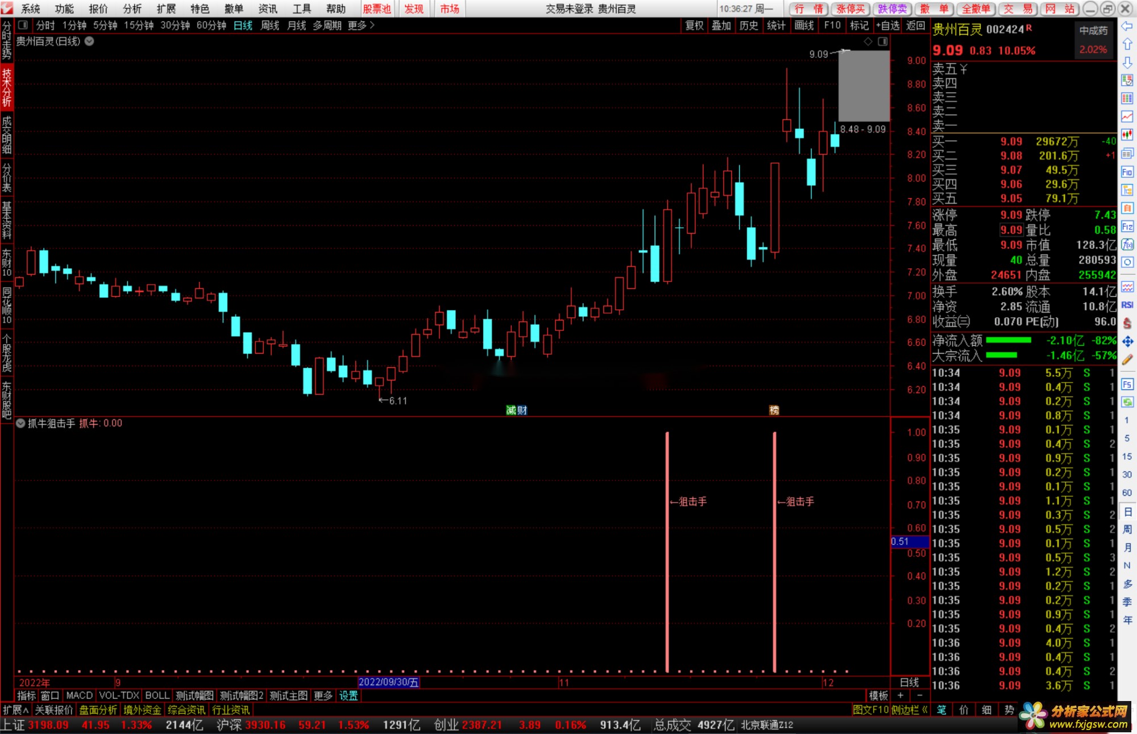Toggle the panel layout icon atop chart

[882, 42]
